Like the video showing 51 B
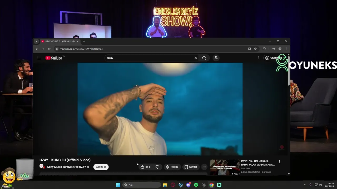The height and width of the screenshot is (189, 337). 146,167
